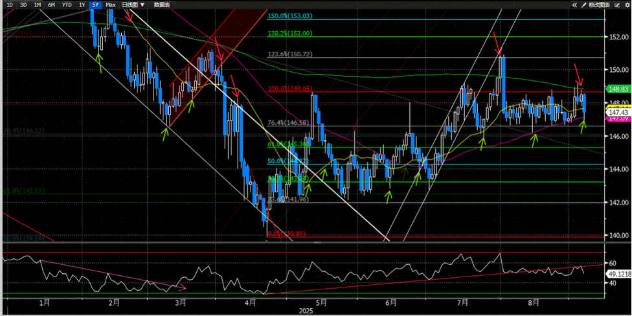The image size is (632, 316).
Task: Select the 3D time range
Action: pyautogui.click(x=23, y=5)
